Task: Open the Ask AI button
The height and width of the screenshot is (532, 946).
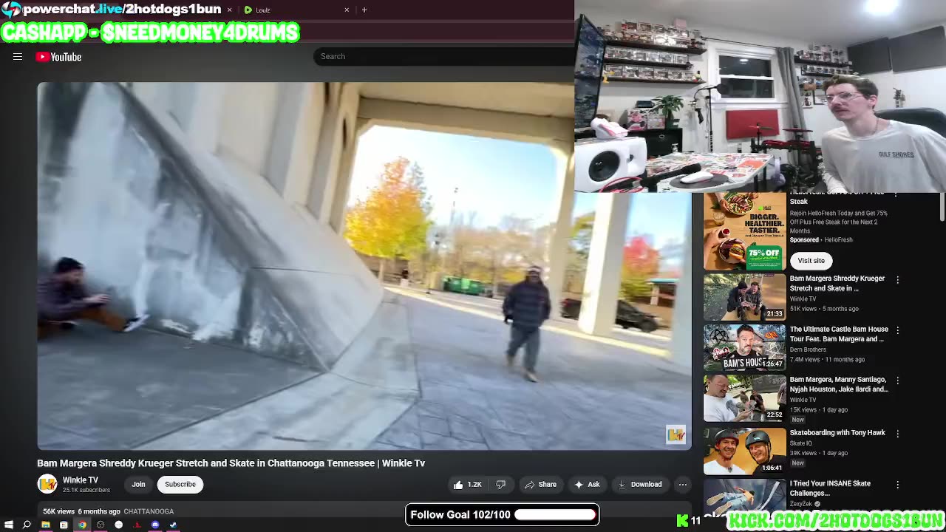Action: coord(587,485)
